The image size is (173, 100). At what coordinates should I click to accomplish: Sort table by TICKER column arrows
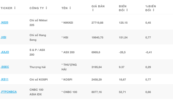pos(15,8)
